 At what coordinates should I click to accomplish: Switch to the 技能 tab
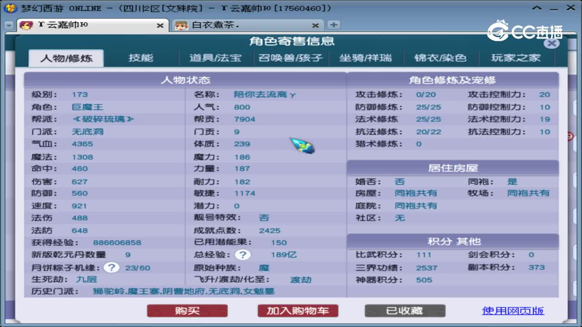click(x=140, y=58)
